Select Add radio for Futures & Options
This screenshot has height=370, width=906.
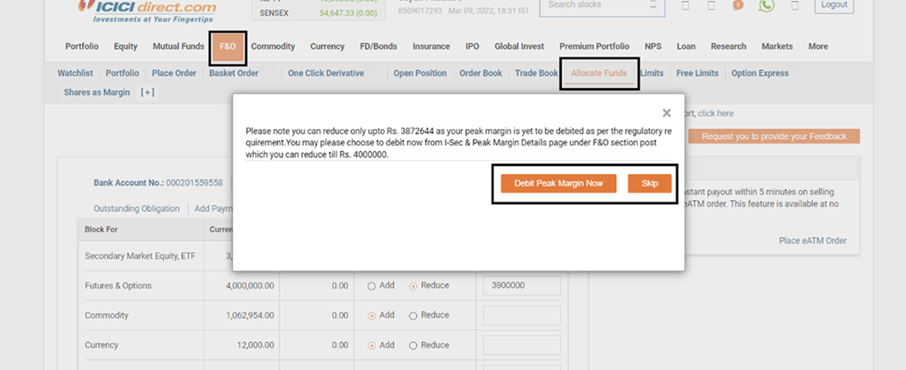(371, 286)
